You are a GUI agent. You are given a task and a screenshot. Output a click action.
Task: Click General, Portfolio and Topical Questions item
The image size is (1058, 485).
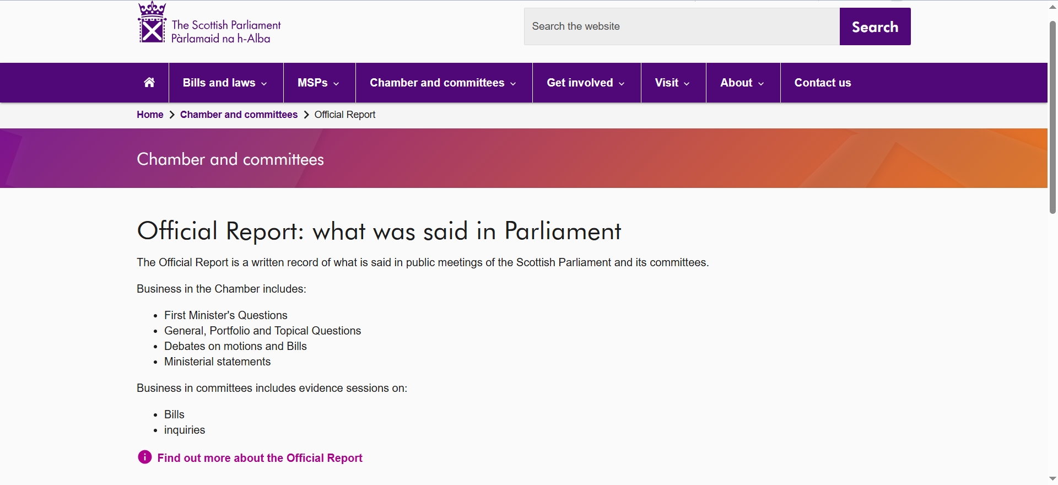coord(263,331)
